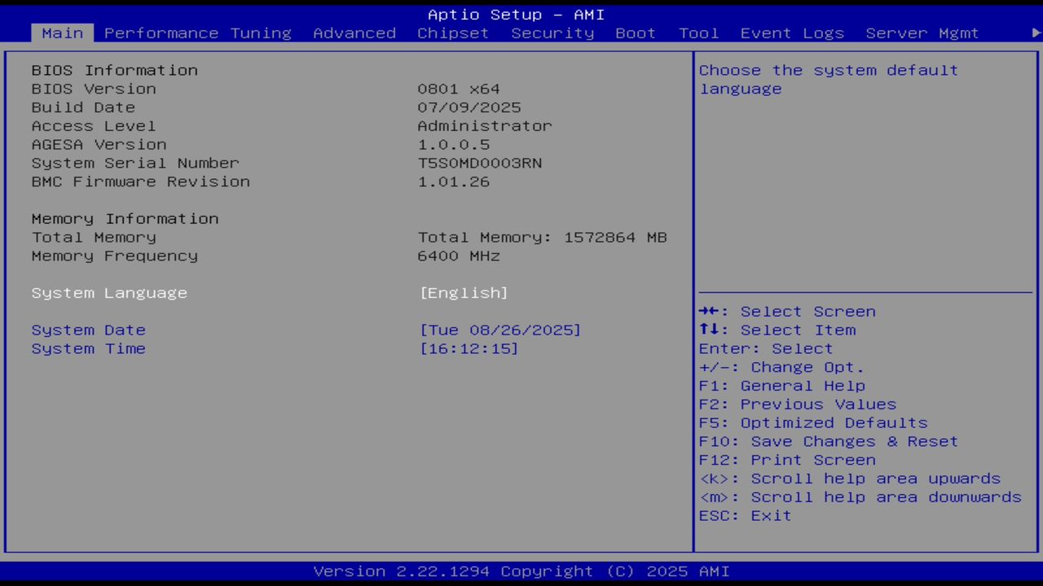Switch to the Main tab
The width and height of the screenshot is (1043, 586).
62,33
